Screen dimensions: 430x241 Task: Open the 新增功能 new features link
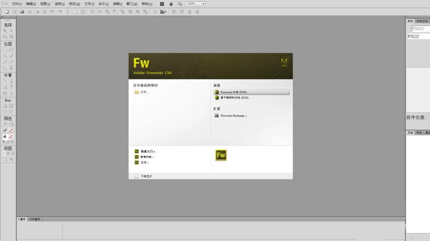tap(144, 157)
